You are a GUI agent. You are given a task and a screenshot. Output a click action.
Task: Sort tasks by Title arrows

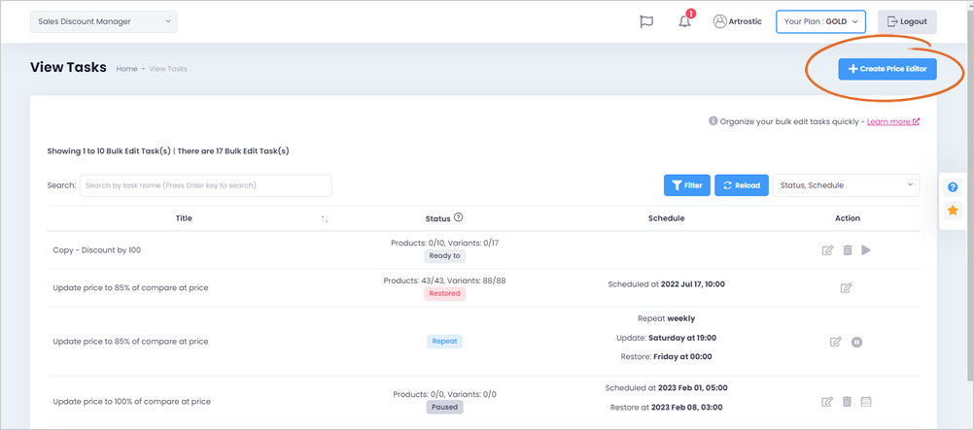coord(325,219)
